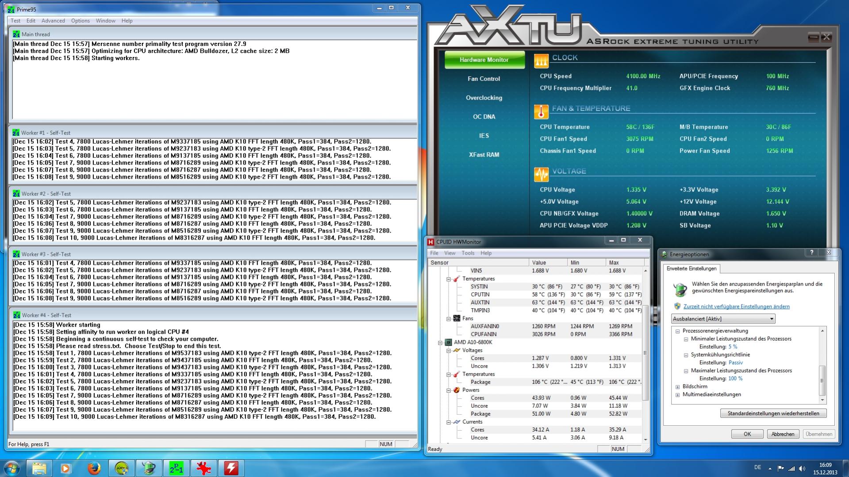The image size is (849, 477).
Task: Click the network signal icon in system tray
Action: point(791,469)
